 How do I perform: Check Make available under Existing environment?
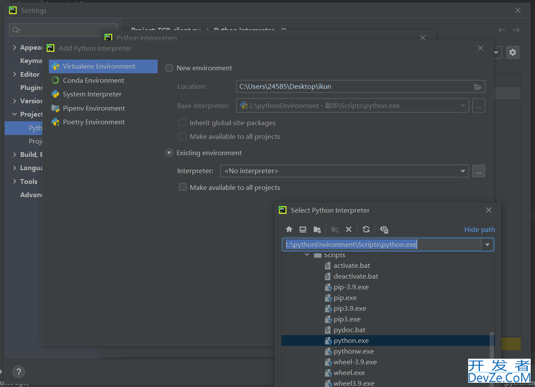tap(182, 187)
